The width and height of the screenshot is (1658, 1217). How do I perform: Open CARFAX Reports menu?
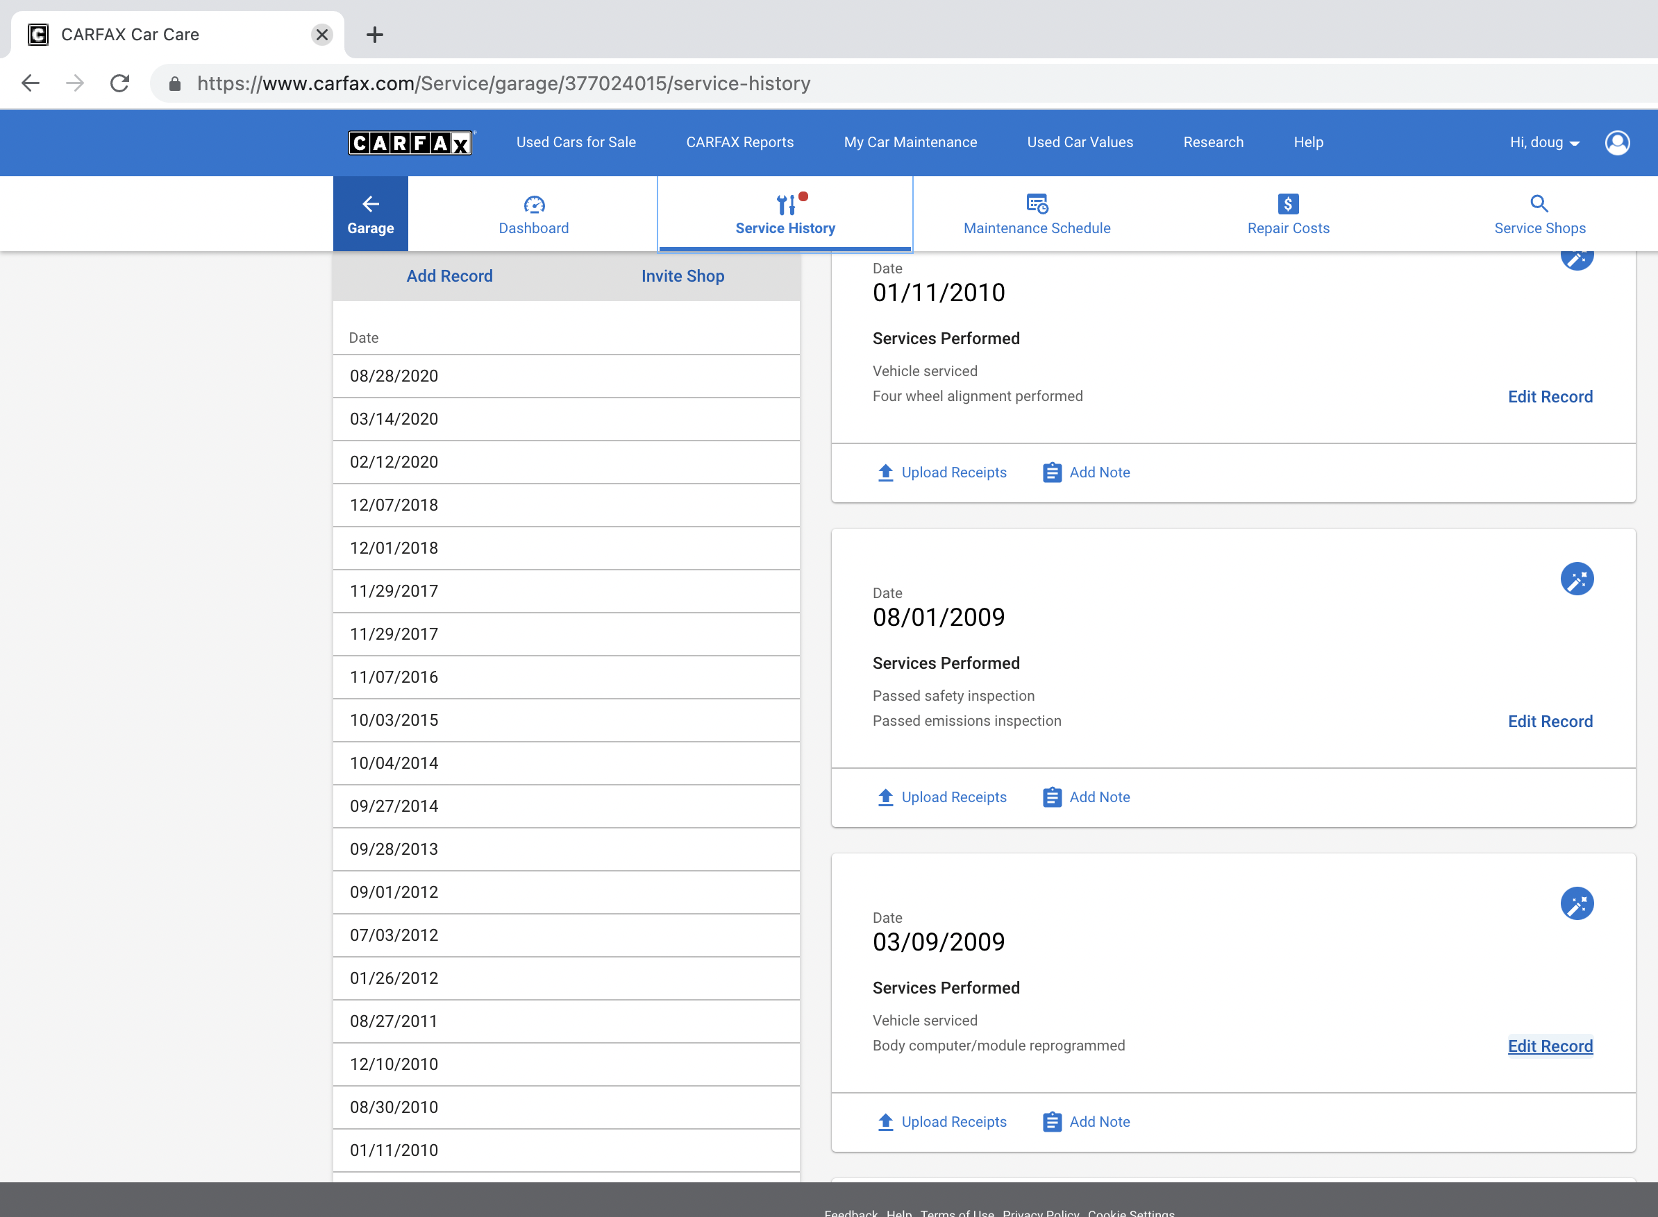coord(739,142)
